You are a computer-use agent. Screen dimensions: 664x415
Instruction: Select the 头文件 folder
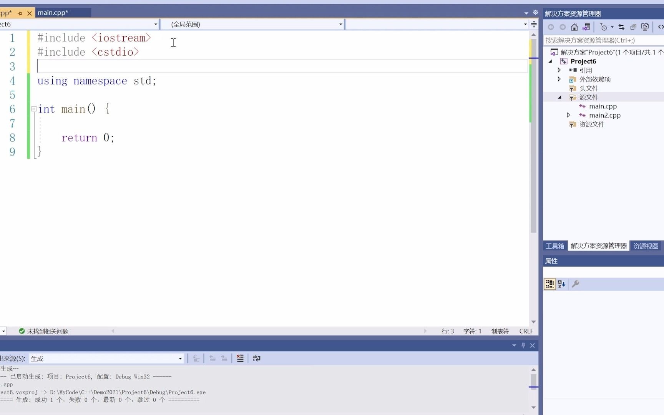tap(589, 88)
